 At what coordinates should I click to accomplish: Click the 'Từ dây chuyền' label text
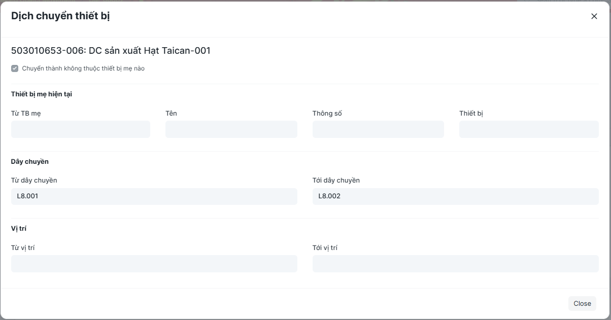pos(34,181)
